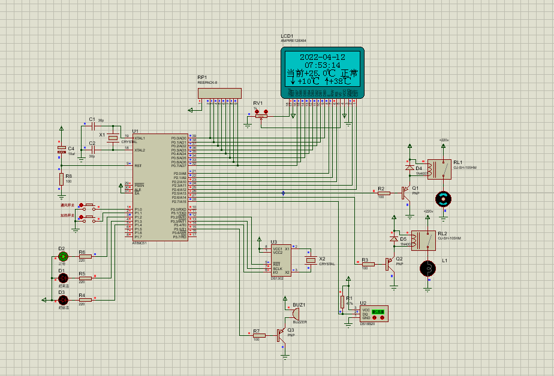
Task: Click the 'RST' pin label on U1
Action: click(138, 165)
